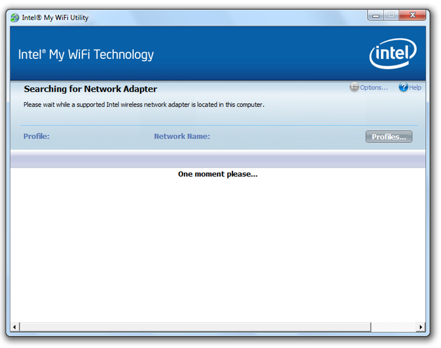Click the Options... link
441x348 pixels.
(374, 87)
